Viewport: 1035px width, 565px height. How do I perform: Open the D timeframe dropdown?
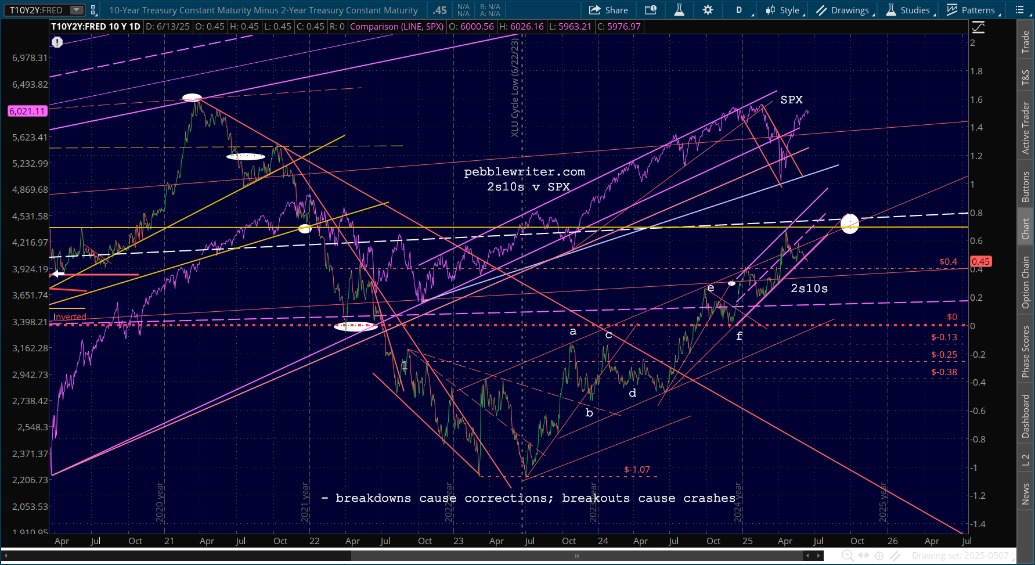(743, 10)
